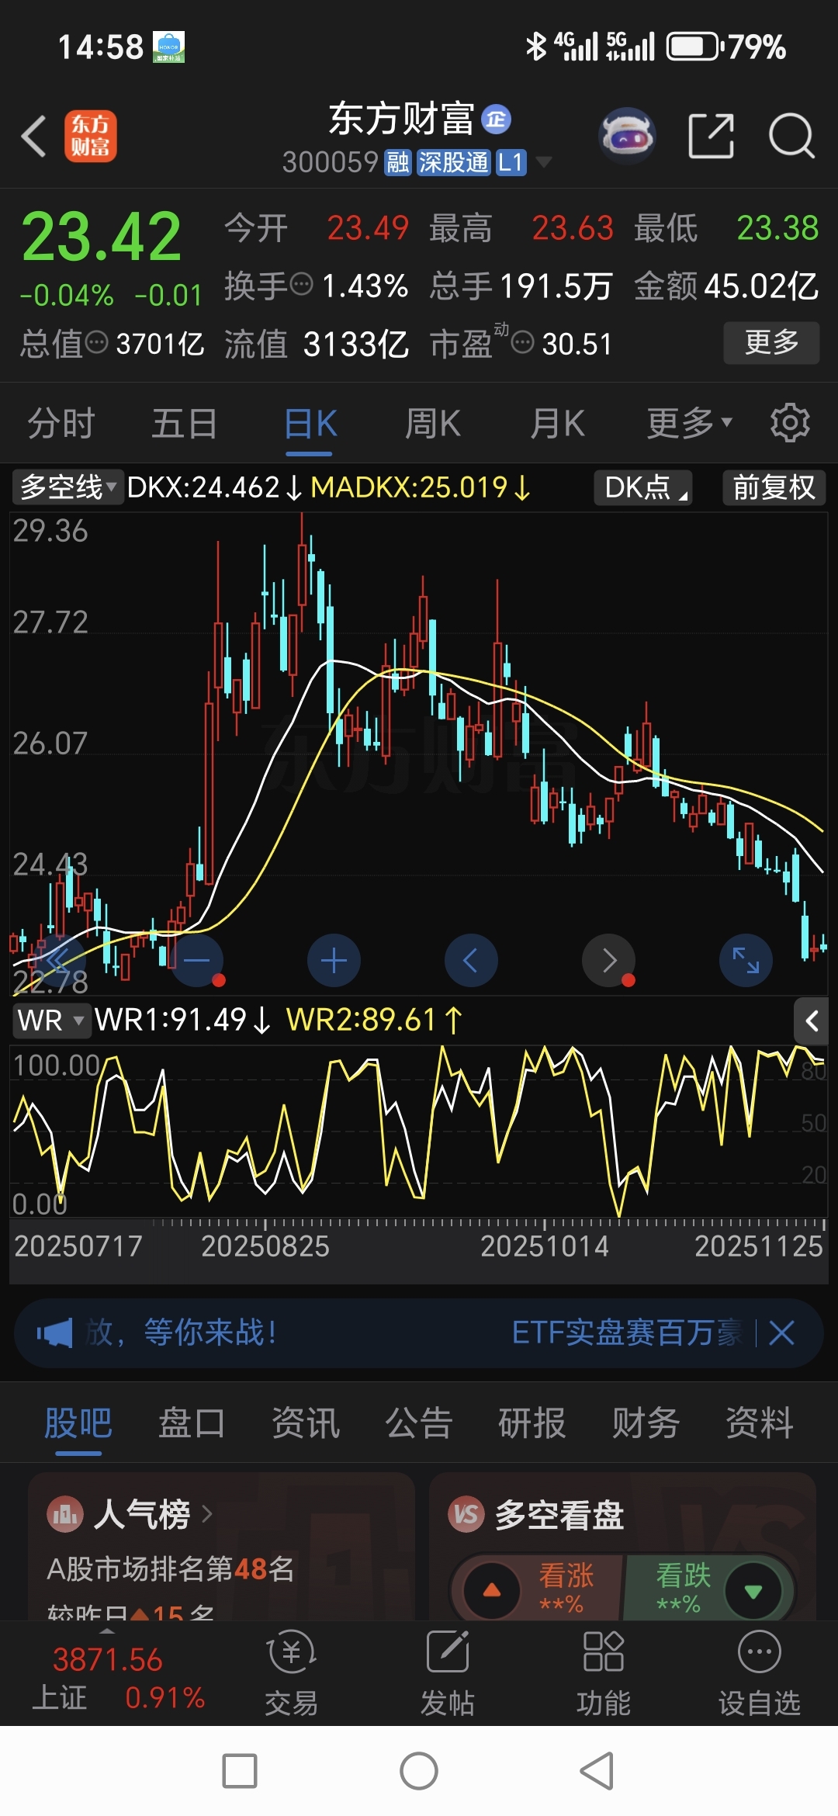Tap the 上证 index 3871.56 ticker
This screenshot has height=1816, width=838.
coord(118,1678)
